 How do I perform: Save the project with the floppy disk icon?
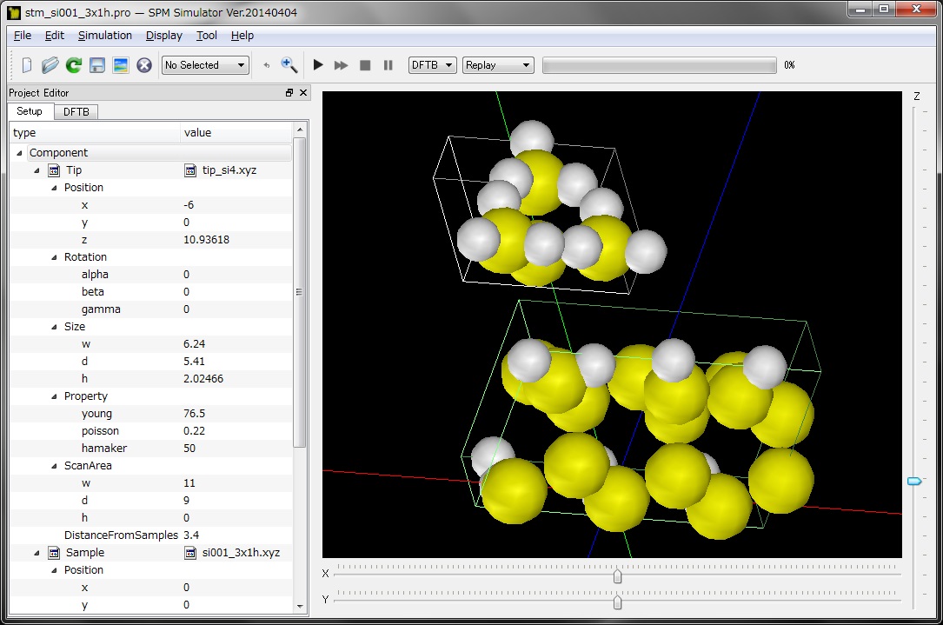pyautogui.click(x=97, y=65)
